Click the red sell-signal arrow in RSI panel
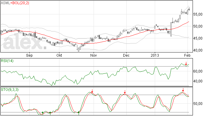Image resolution: width=207 pixels, height=116 pixels. tap(186, 64)
